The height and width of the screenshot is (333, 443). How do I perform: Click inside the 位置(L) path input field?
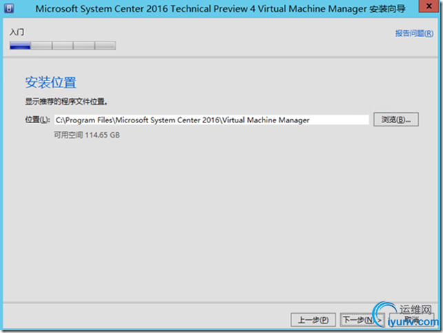click(212, 120)
